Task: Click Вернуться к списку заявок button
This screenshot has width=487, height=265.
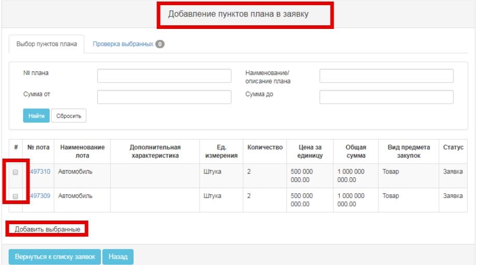Action: pyautogui.click(x=55, y=257)
